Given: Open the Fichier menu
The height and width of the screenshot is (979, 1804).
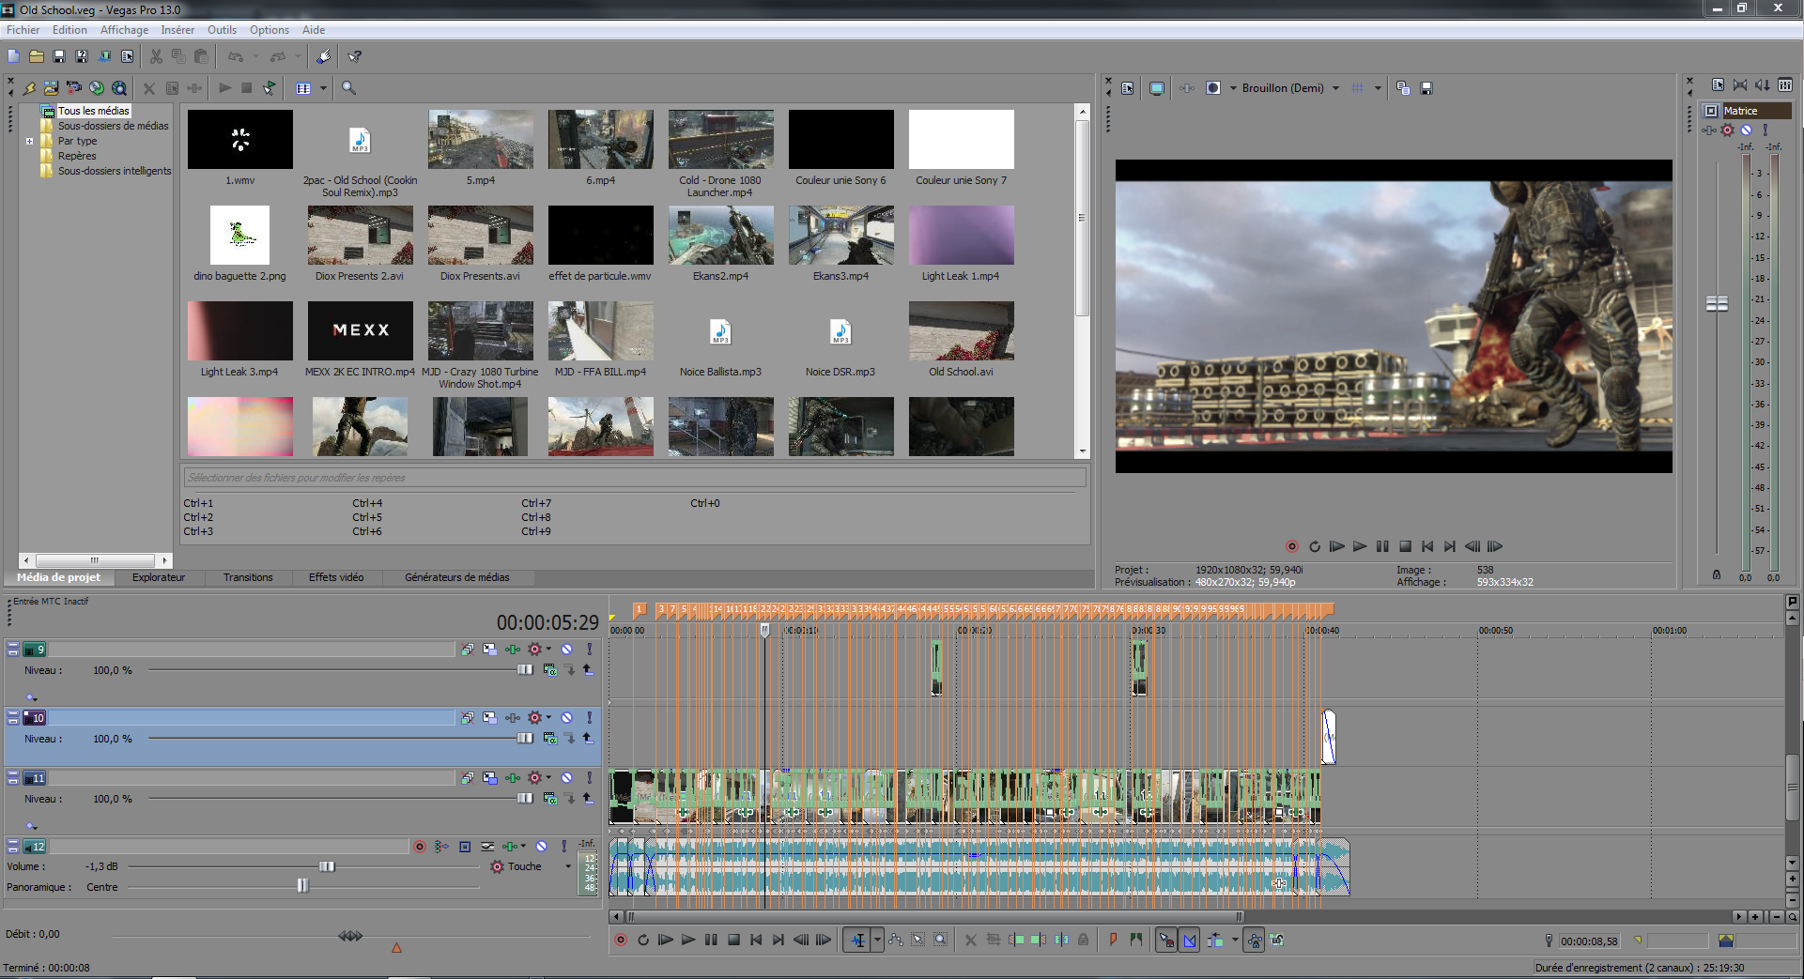Looking at the screenshot, I should (x=23, y=30).
